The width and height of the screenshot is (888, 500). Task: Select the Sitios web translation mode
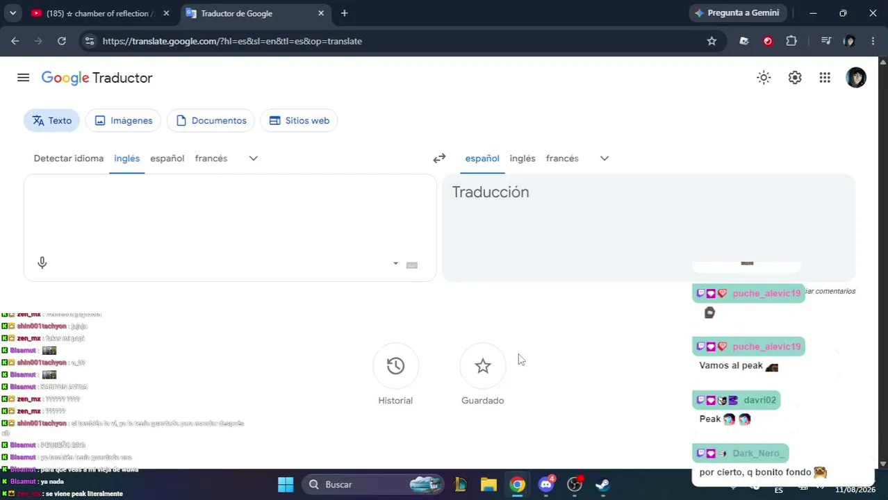click(x=299, y=120)
